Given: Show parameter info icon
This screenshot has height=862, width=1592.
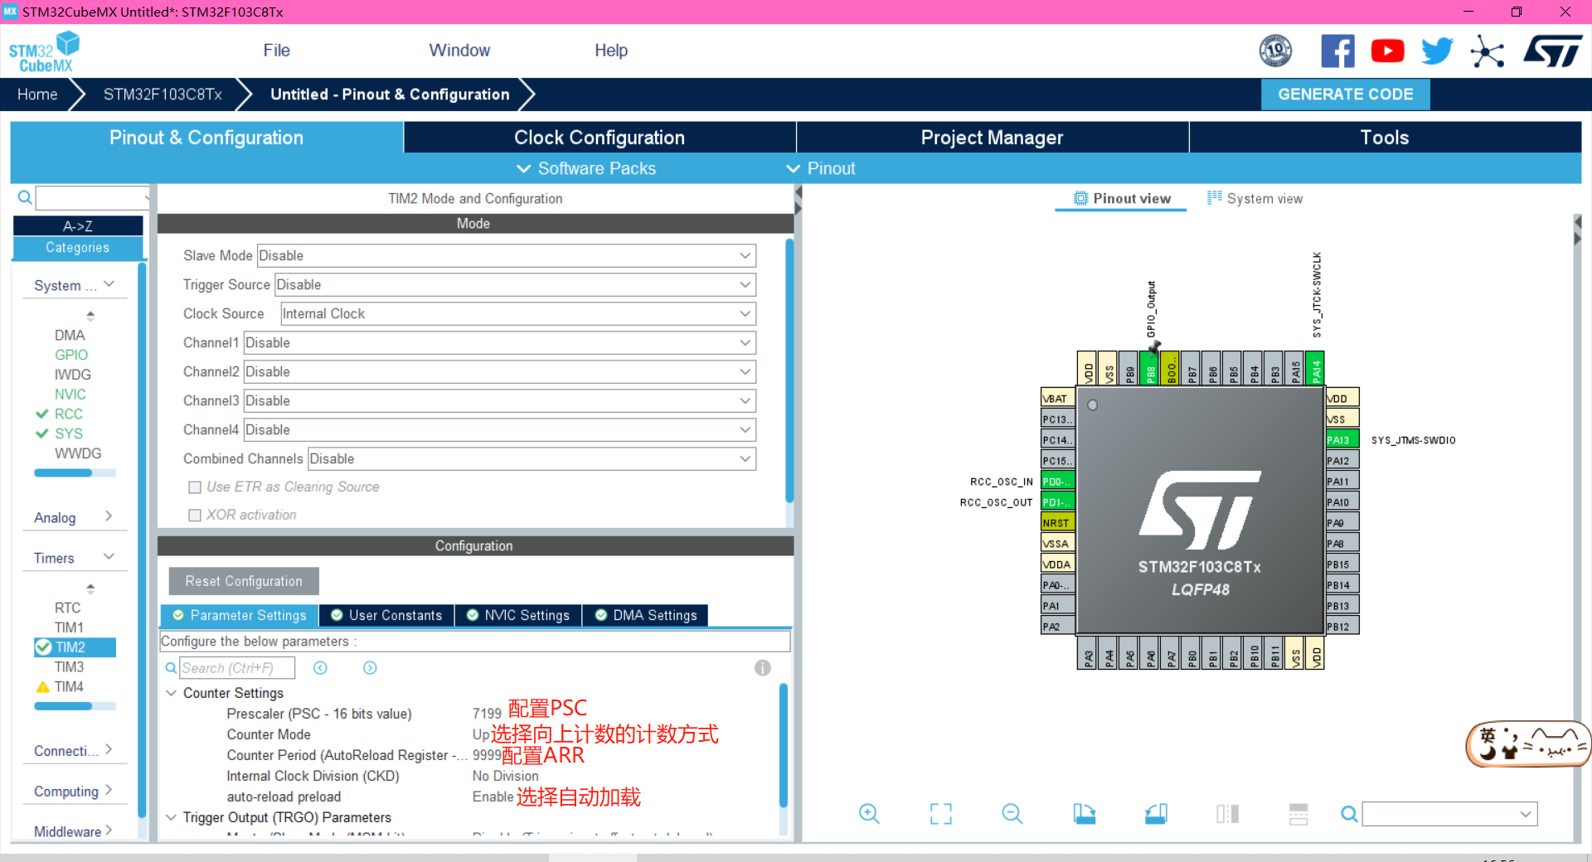Looking at the screenshot, I should [763, 668].
